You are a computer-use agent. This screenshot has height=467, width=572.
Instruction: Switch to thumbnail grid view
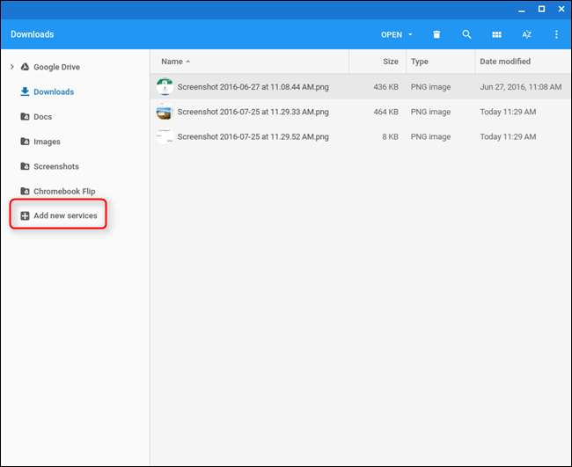tap(496, 34)
